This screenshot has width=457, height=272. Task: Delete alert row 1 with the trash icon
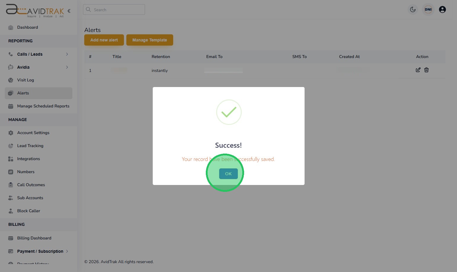pos(426,70)
